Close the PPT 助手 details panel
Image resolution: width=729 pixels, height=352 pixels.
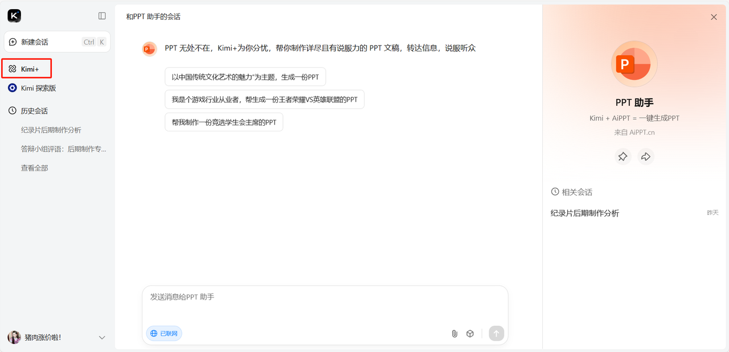click(x=714, y=17)
